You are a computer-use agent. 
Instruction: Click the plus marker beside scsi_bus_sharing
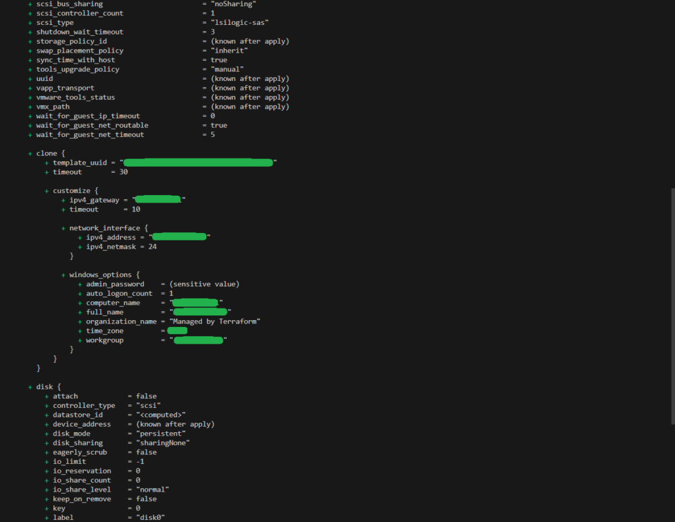coord(30,4)
